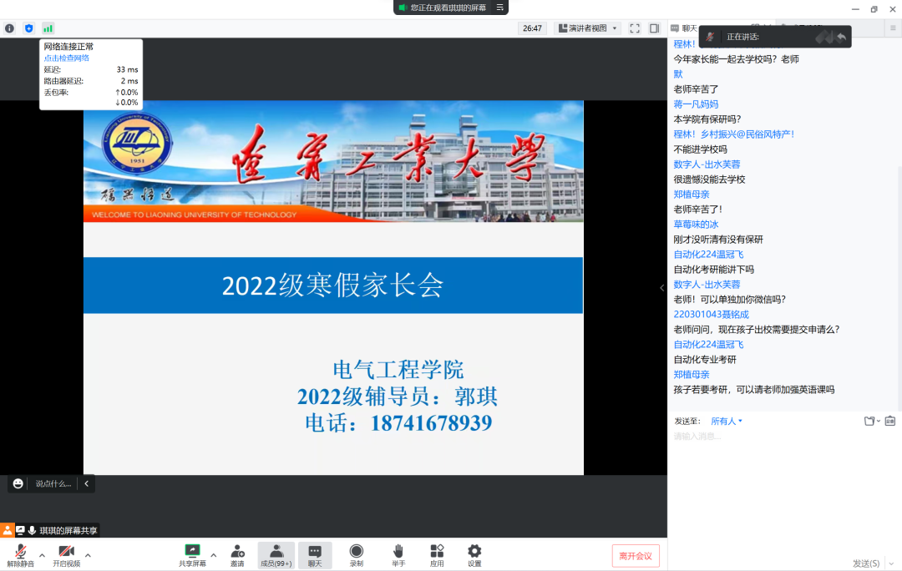Restore down the meeting window
The width and height of the screenshot is (902, 571).
coord(874,9)
